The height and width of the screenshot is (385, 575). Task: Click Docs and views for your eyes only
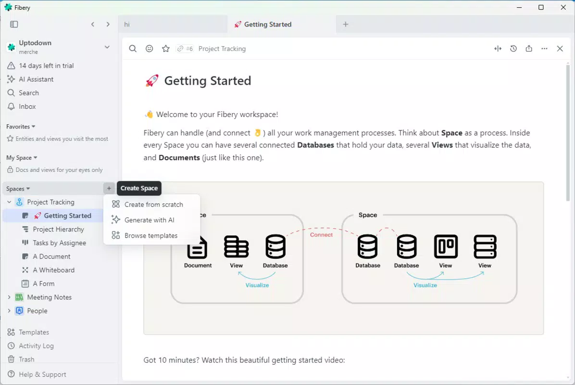pos(59,170)
